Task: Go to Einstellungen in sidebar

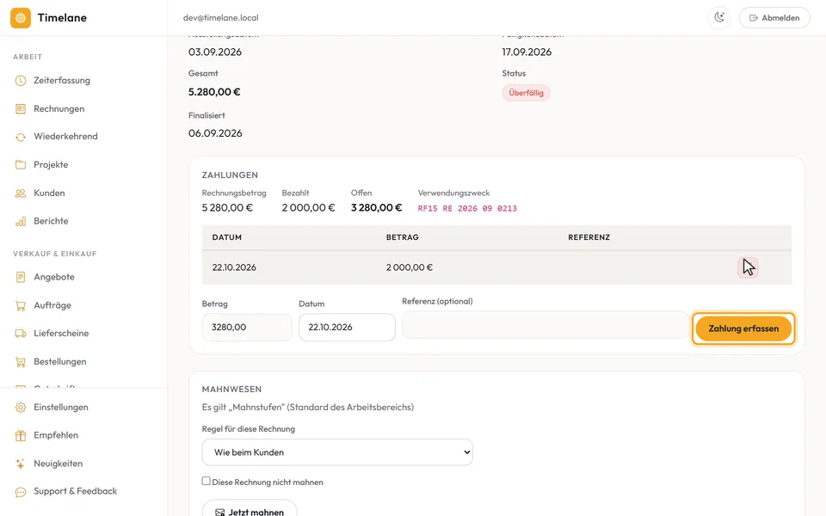Action: click(61, 408)
